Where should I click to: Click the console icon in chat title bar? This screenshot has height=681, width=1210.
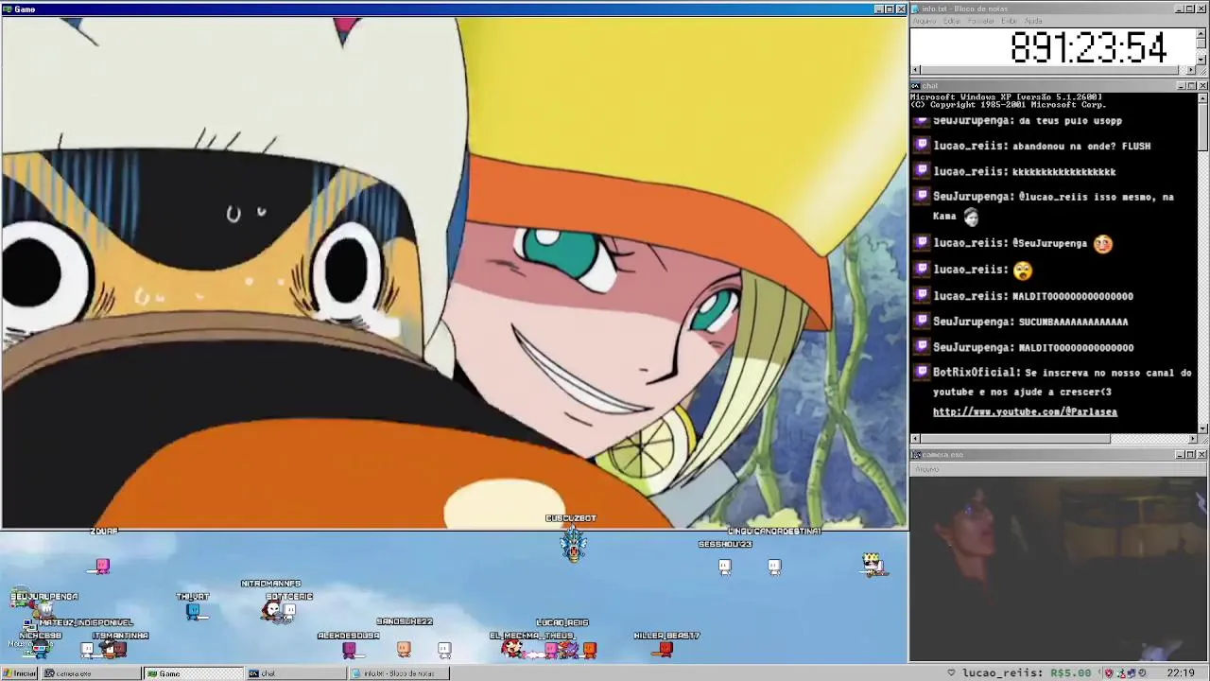click(x=916, y=86)
